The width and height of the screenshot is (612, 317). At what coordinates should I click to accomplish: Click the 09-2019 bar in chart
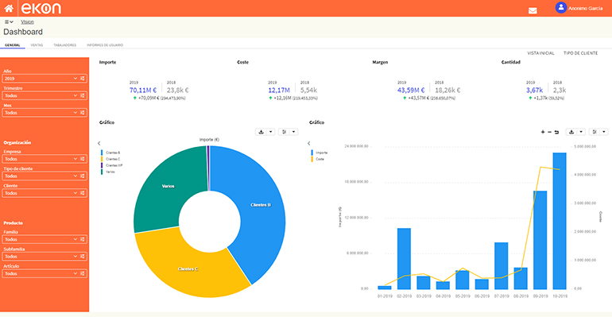tap(540, 240)
